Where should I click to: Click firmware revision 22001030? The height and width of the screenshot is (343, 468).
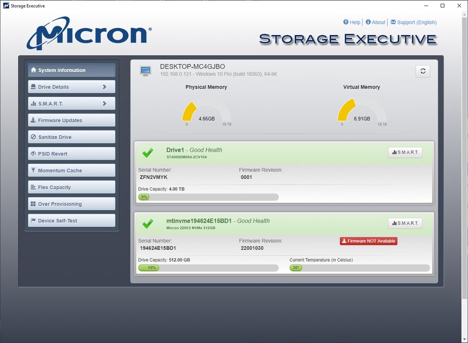tap(252, 248)
